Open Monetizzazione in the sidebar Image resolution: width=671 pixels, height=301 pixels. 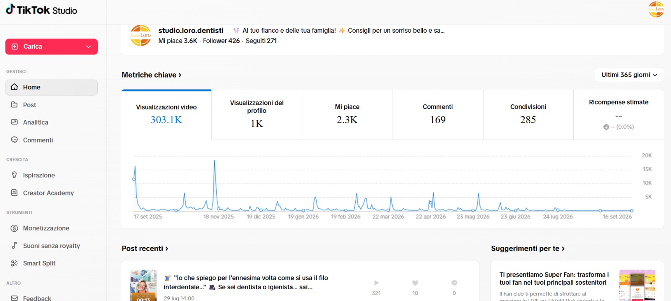(52, 228)
